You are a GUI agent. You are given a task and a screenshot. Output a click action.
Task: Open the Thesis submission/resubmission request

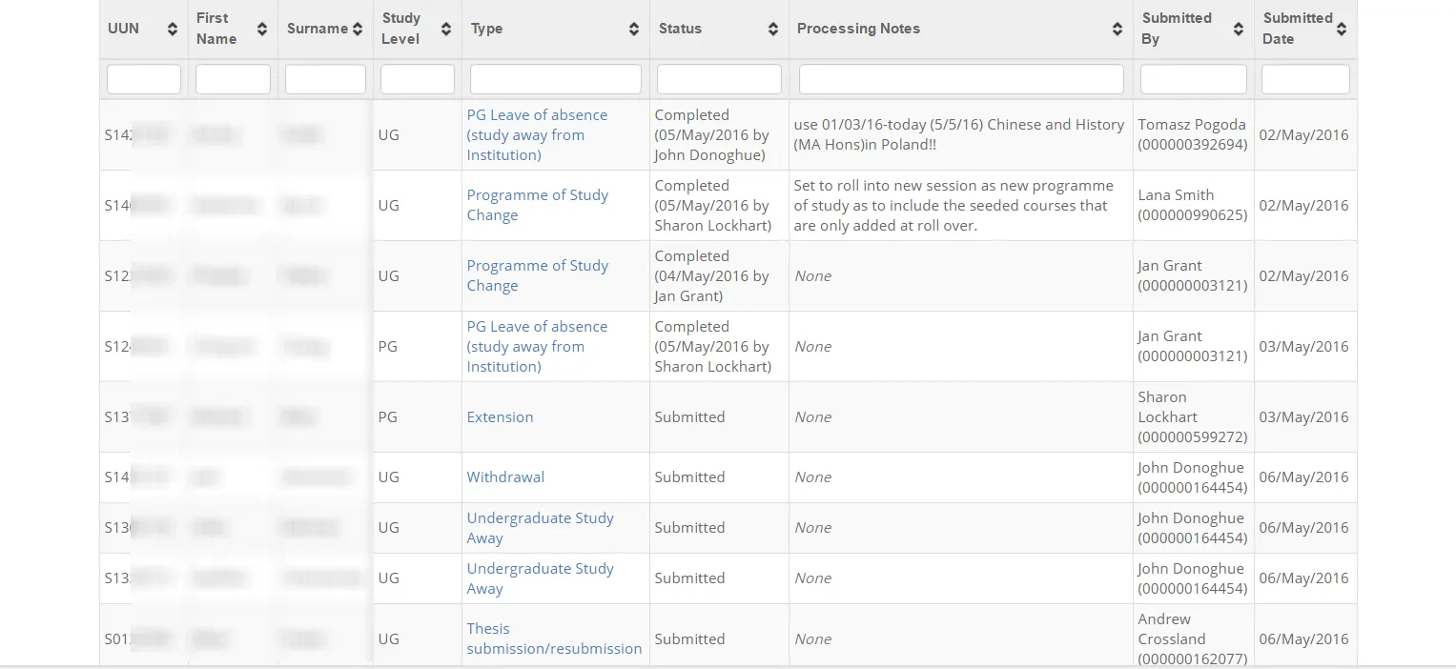554,639
